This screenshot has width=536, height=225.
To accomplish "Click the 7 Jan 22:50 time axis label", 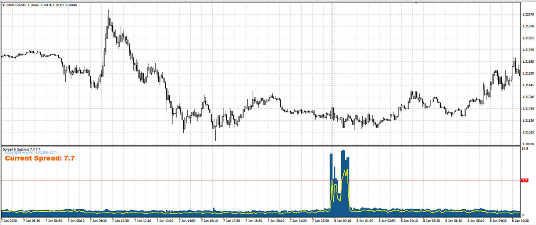I will pos(320,221).
